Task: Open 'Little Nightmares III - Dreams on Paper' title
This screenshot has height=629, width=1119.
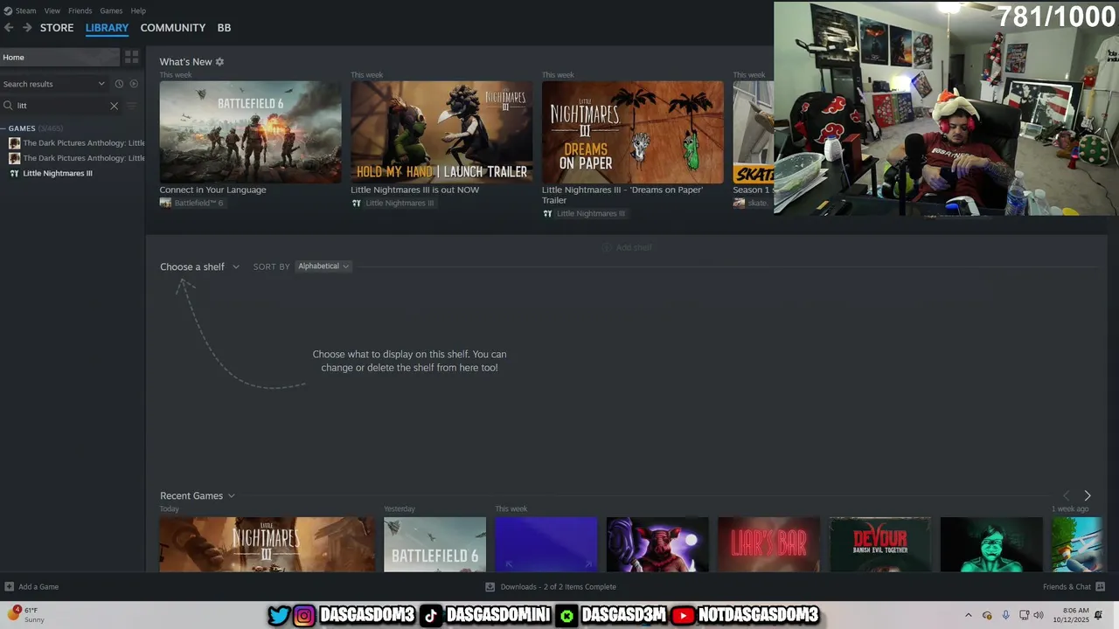Action: click(x=622, y=195)
